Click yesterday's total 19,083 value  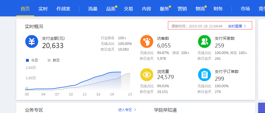click(x=123, y=49)
